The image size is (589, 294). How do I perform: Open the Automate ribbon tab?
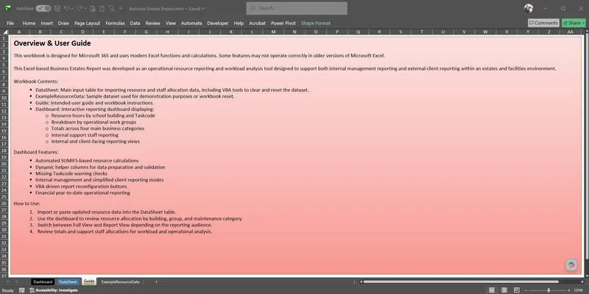[191, 24]
